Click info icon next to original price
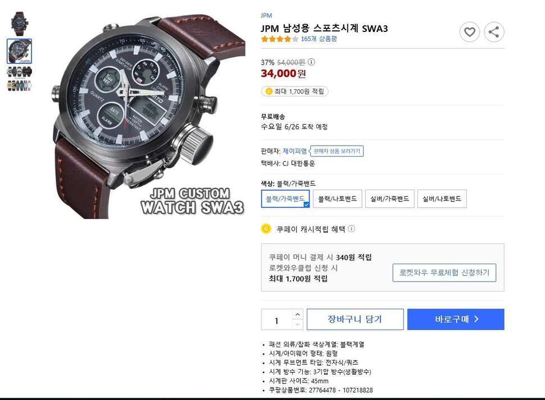This screenshot has width=545, height=400. 311,62
